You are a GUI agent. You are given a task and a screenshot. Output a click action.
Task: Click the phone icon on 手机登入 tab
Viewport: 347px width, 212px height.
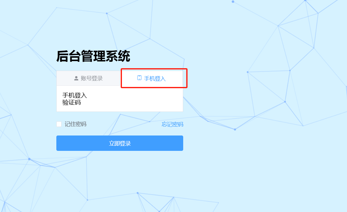click(x=139, y=78)
